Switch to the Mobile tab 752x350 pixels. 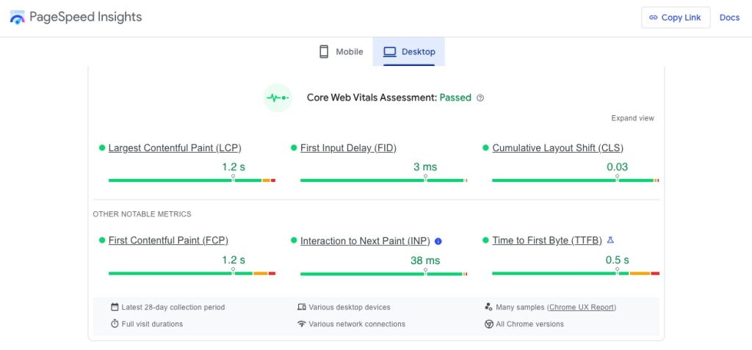point(341,52)
